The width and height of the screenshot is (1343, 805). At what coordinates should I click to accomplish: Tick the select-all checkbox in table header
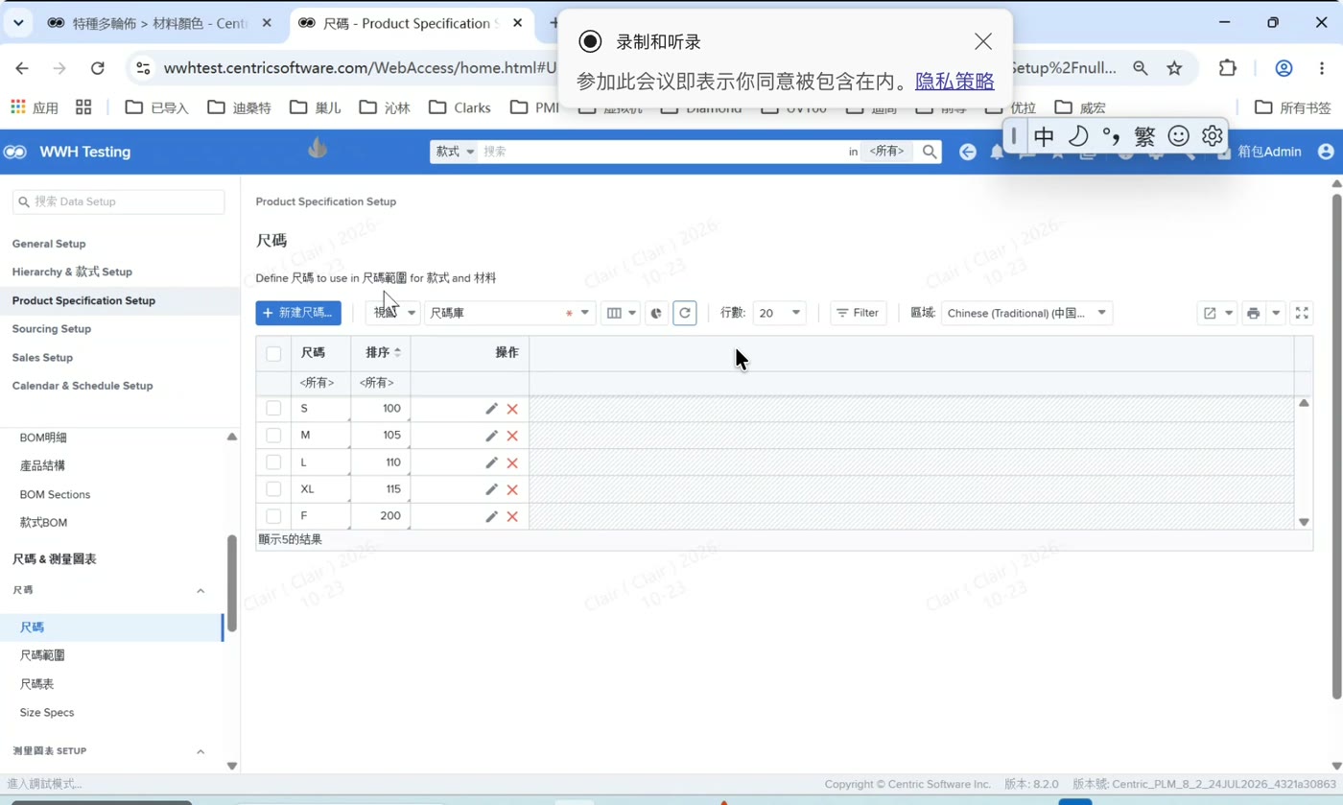(273, 353)
